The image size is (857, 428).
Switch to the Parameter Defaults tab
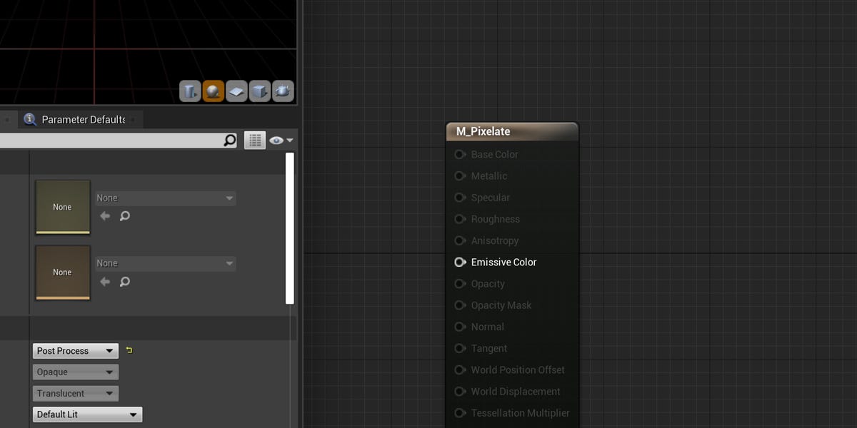coord(84,119)
